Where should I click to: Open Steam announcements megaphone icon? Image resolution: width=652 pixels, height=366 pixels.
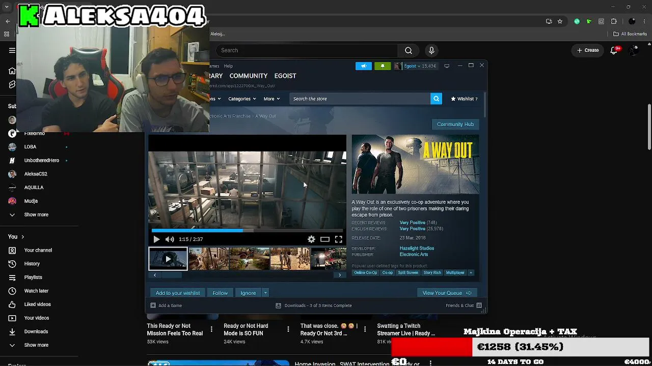pos(364,66)
